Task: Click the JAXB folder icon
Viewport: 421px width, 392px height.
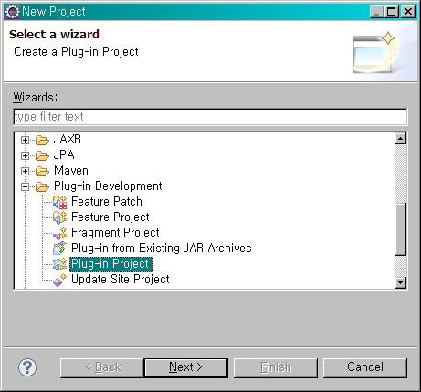Action: coord(42,140)
